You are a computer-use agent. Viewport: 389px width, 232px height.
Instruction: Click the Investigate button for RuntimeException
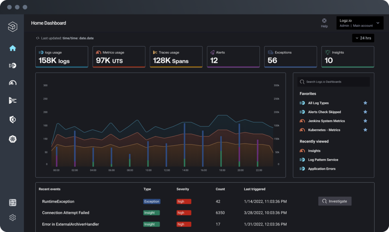pos(334,201)
